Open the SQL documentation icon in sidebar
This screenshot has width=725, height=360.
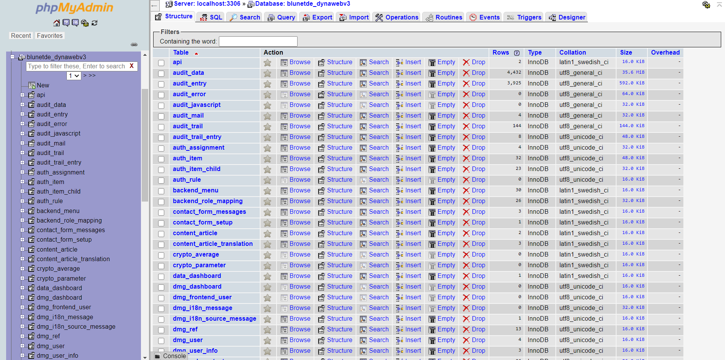tap(75, 23)
